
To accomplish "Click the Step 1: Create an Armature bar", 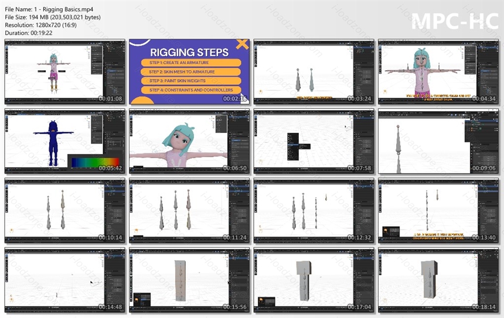I will pos(191,63).
